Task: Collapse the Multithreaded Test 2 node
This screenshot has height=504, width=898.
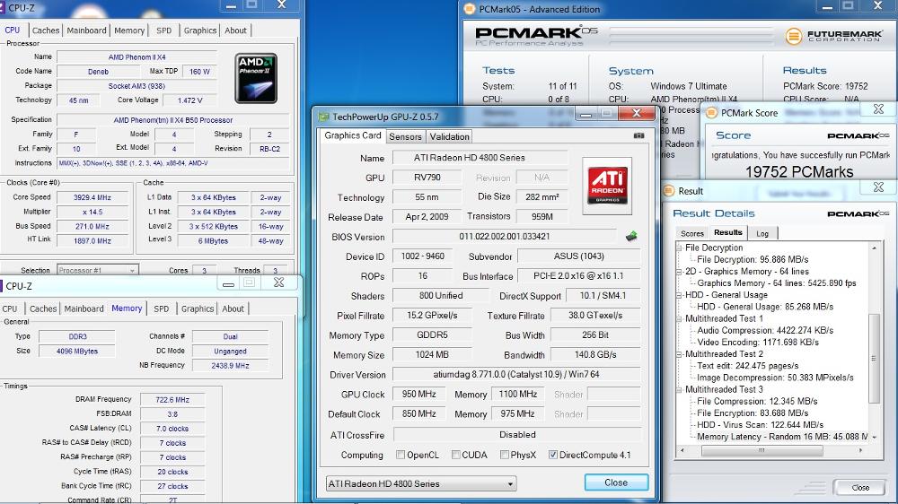Action: pos(680,353)
